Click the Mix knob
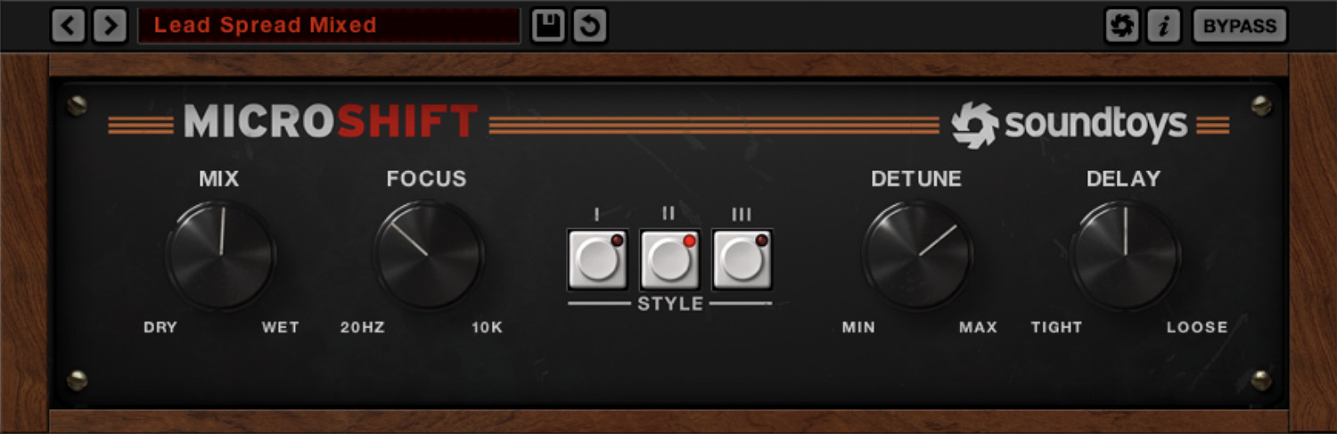This screenshot has height=434, width=1337. click(221, 255)
